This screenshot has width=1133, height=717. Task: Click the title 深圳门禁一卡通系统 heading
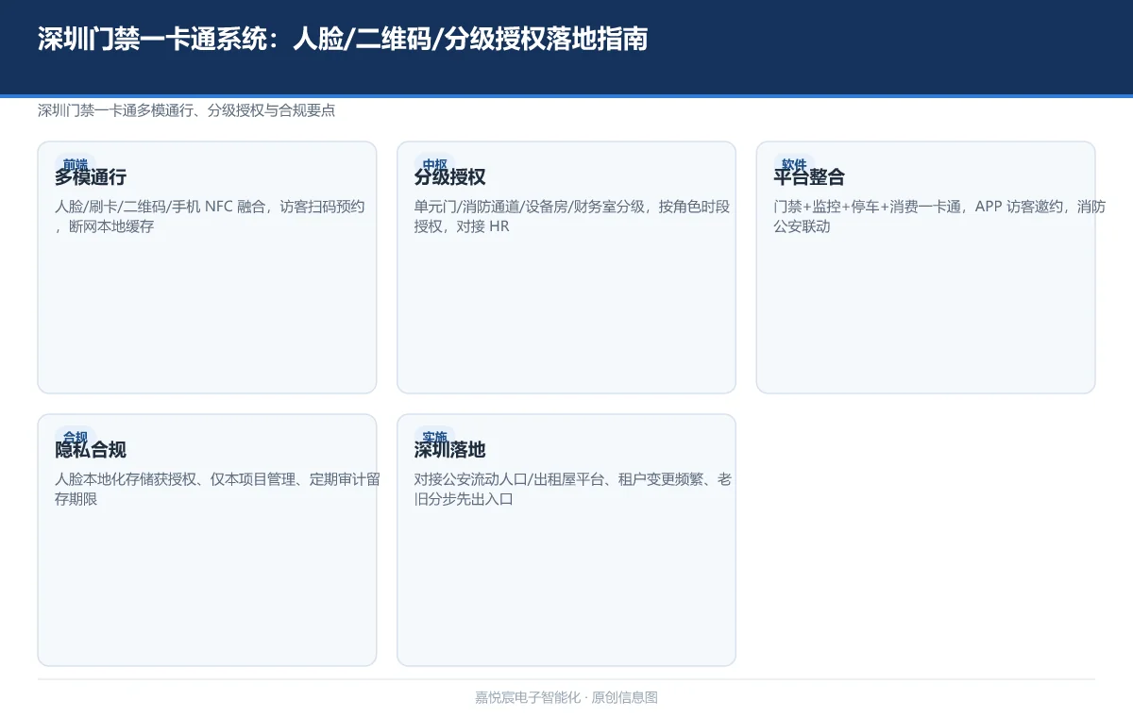point(343,39)
